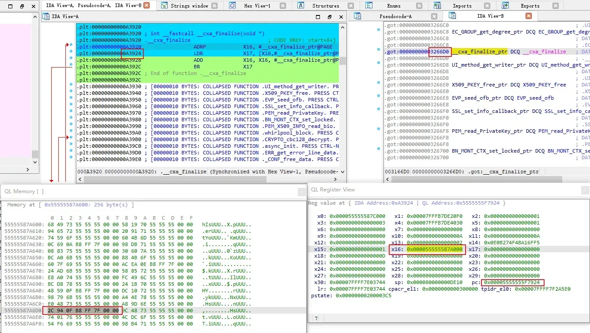Image resolution: width=590 pixels, height=333 pixels.
Task: Toggle breakpoint dot at the BR X17 line
Action: 71,64
